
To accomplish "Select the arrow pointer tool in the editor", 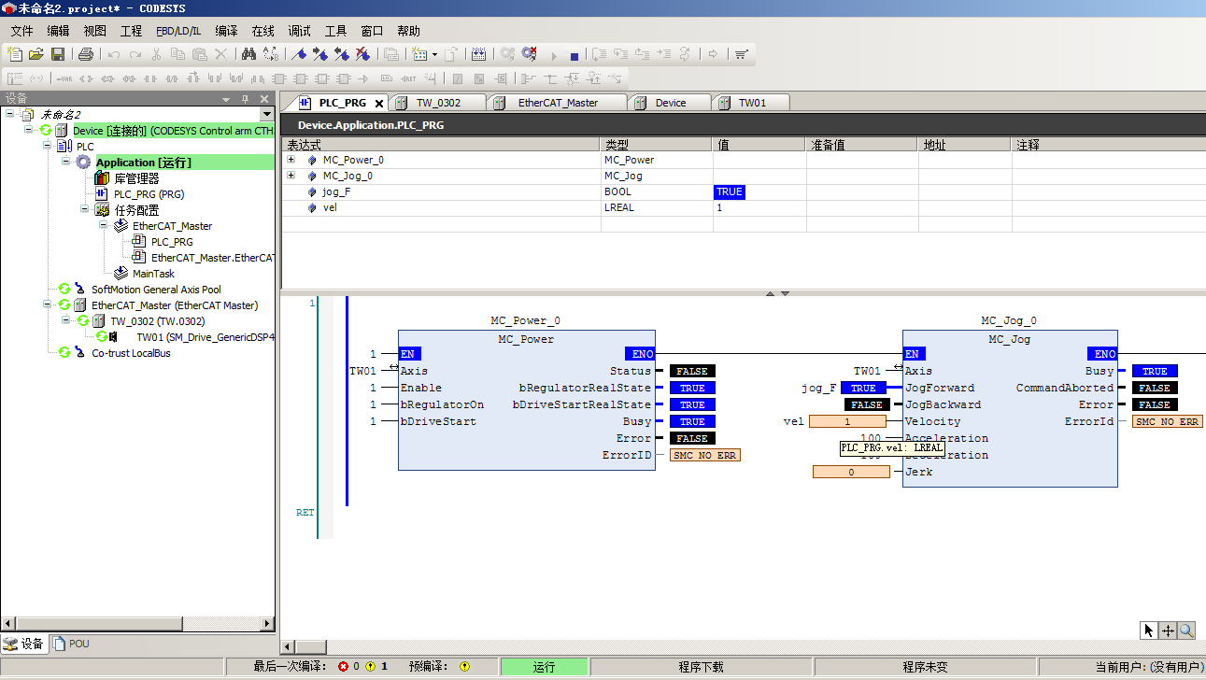I will coord(1149,630).
